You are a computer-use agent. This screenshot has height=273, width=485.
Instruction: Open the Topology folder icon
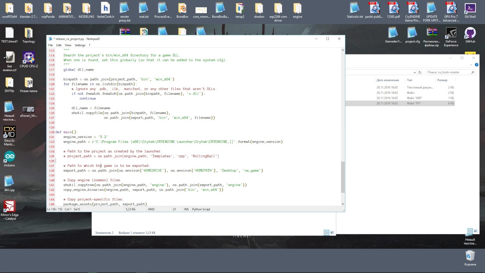click(29, 35)
